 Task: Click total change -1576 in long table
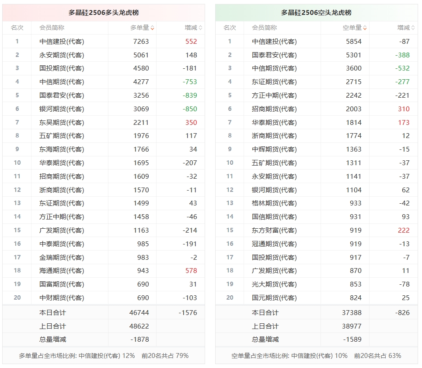pyautogui.click(x=188, y=313)
